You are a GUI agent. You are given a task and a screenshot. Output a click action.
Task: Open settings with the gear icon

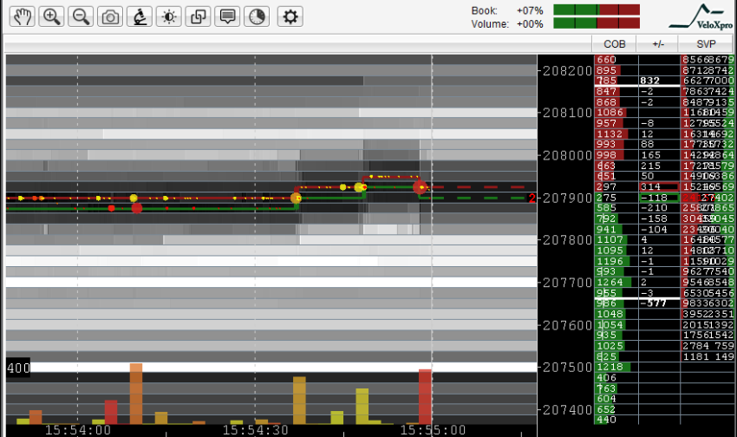pyautogui.click(x=290, y=17)
